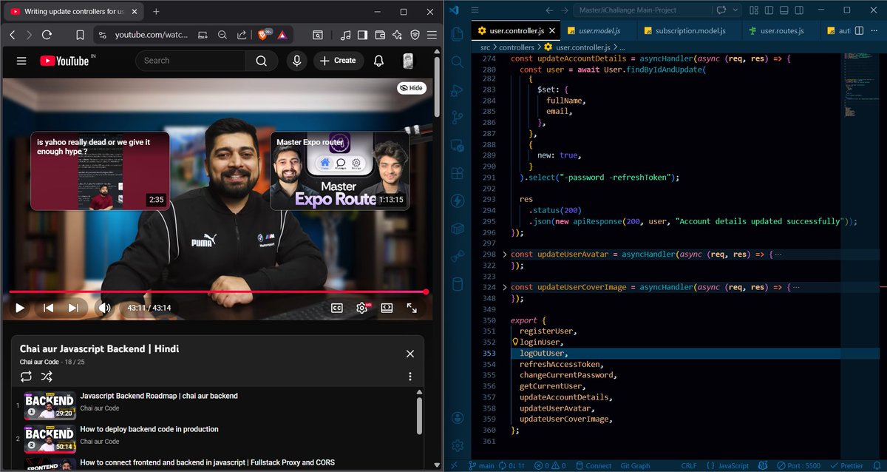Open Brave Leo AI sparkle icon
887x472 pixels.
tap(397, 35)
